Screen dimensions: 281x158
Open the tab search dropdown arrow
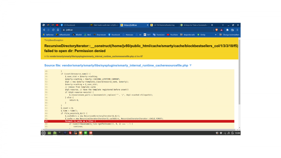(x=223, y=25)
